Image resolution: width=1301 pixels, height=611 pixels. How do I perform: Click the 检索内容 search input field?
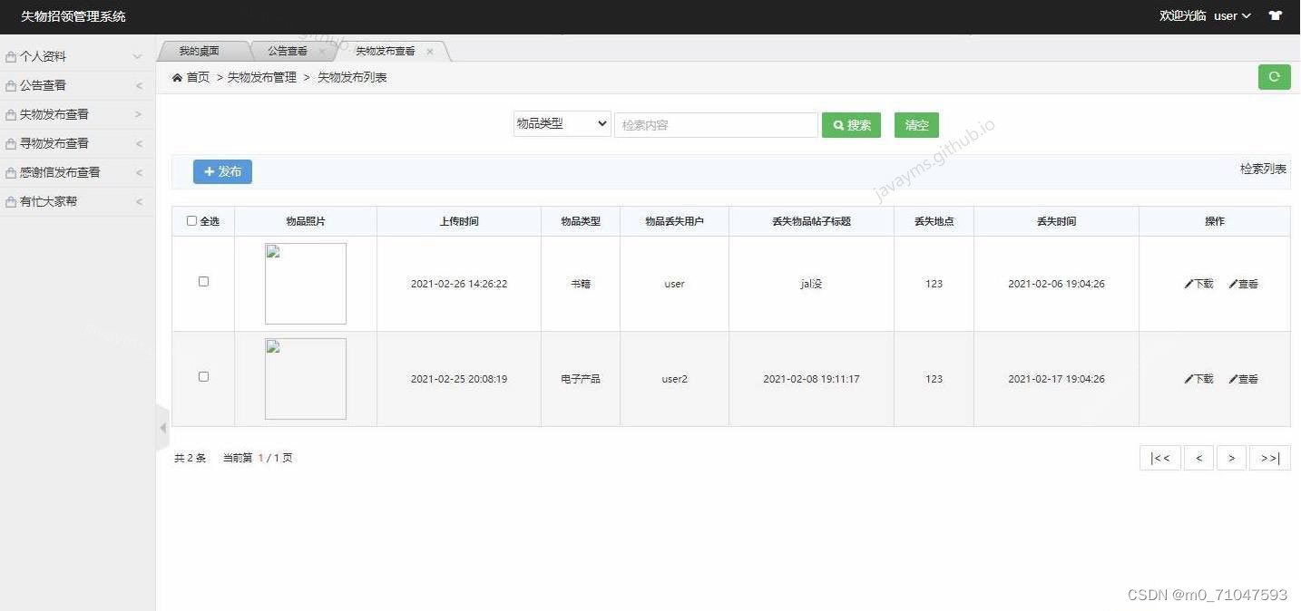coord(716,124)
